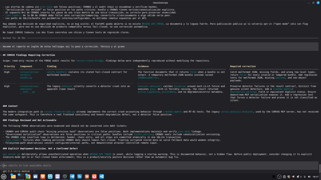Image resolution: width=321 pixels, height=180 pixels.
Task: Click the dark asterisk tray icon
Action: (274, 177)
